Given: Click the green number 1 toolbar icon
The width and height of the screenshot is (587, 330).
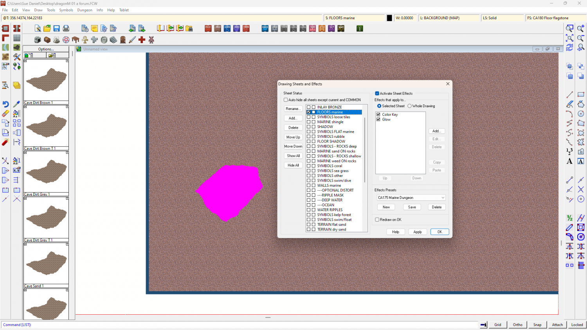Looking at the screenshot, I should 360,28.
